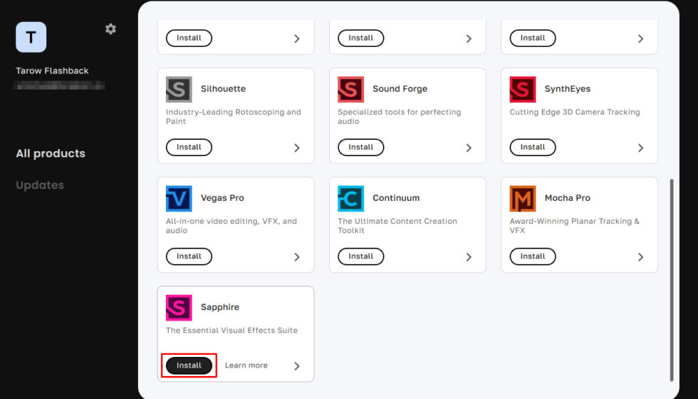Install Vegas Pro
This screenshot has width=698, height=399.
[189, 256]
